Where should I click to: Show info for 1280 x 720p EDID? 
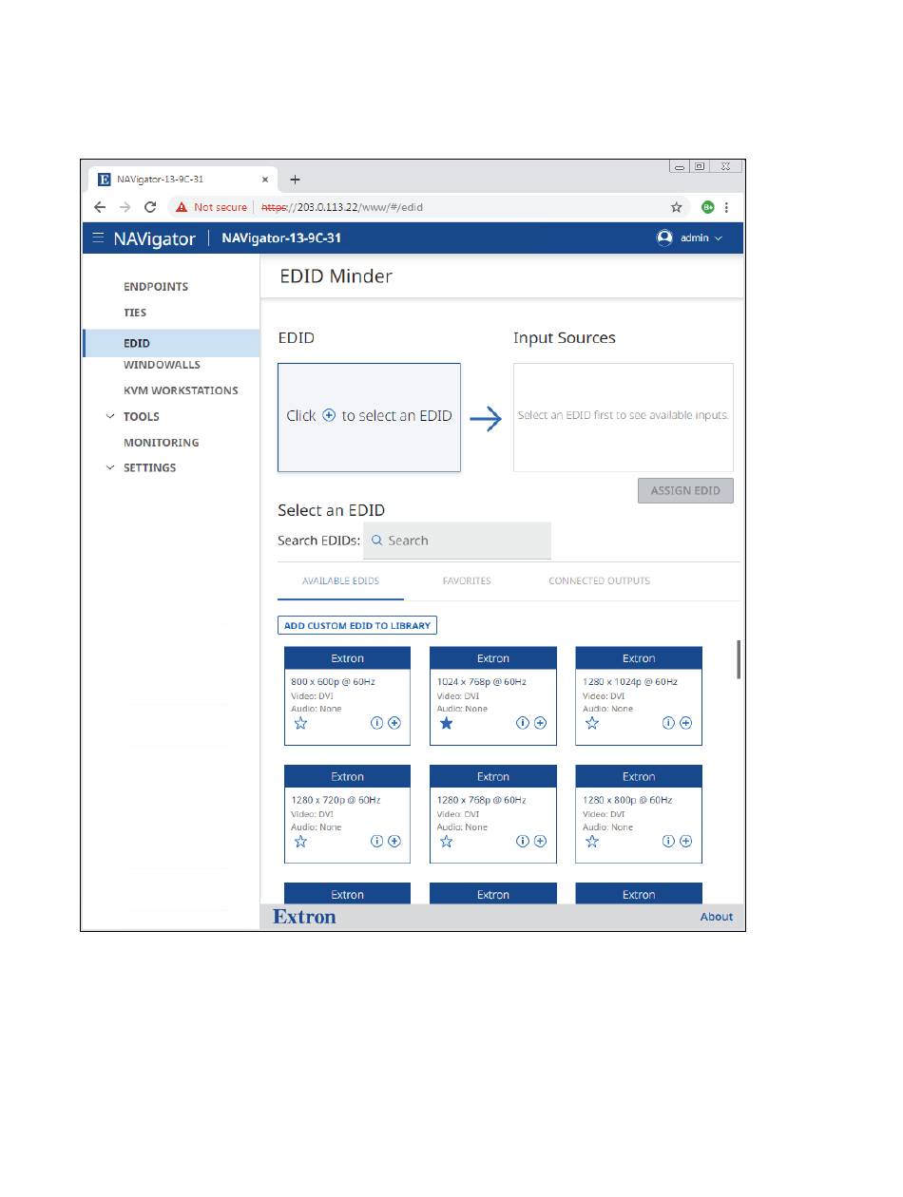376,841
